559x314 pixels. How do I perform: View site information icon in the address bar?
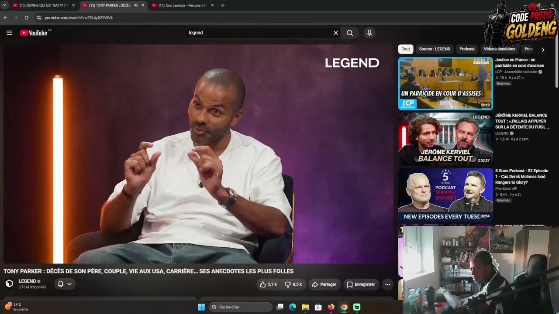(39, 17)
